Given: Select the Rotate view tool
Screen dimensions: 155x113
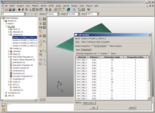Looking at the screenshot, I should 23,10.
